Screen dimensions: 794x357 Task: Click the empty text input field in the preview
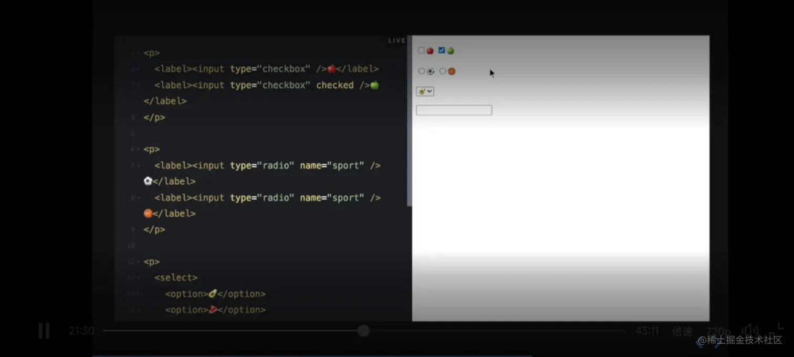point(453,110)
